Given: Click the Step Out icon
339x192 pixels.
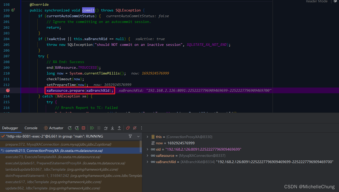Looking at the screenshot, I should pyautogui.click(x=119, y=128).
